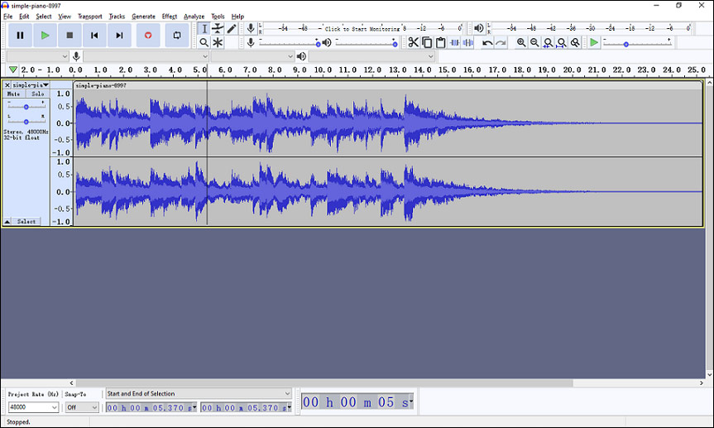
Task: Click the Paste clipboard icon
Action: pyautogui.click(x=440, y=42)
